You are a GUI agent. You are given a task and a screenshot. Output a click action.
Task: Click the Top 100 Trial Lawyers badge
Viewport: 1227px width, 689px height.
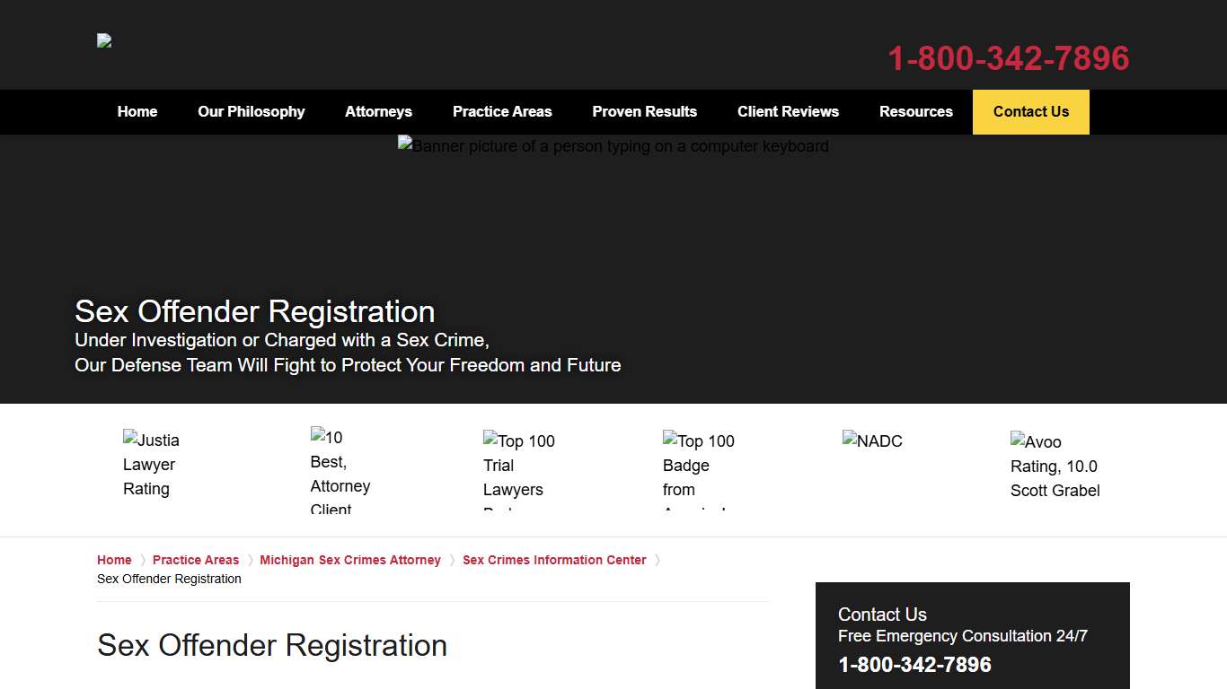518,467
